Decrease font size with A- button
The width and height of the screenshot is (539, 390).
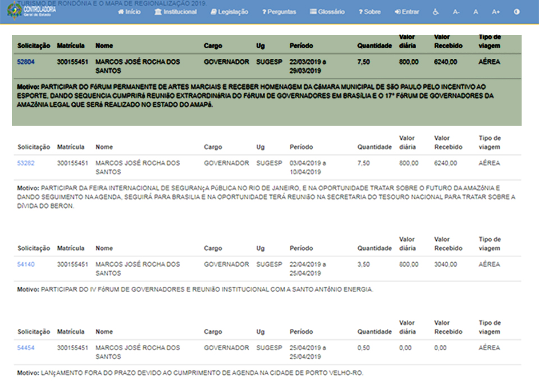[456, 12]
